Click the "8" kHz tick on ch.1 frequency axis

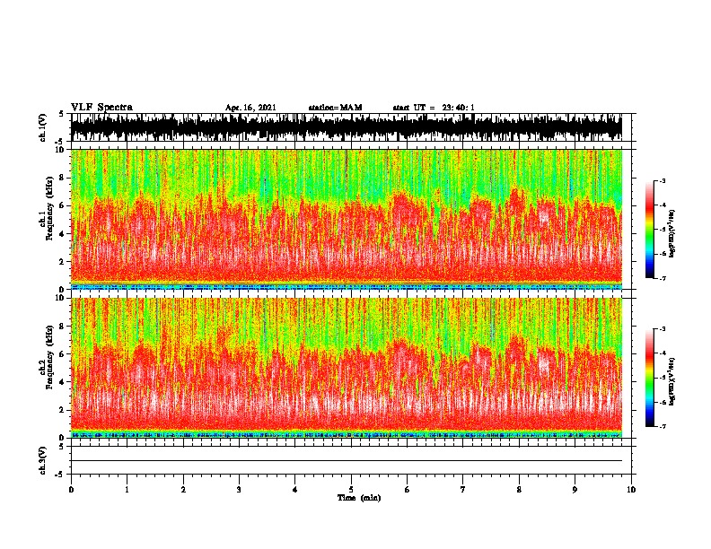coord(62,178)
